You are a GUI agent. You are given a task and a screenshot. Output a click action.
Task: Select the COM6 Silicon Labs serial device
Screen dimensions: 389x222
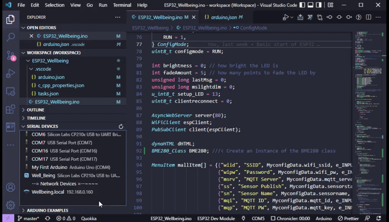click(73, 134)
